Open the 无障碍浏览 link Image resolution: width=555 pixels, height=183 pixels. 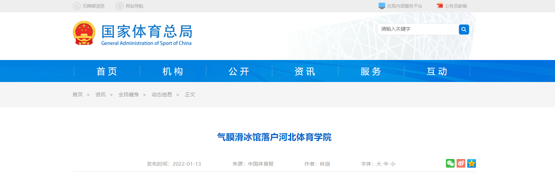(x=93, y=6)
